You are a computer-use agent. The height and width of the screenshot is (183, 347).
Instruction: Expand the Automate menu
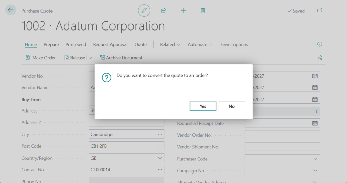click(x=200, y=45)
